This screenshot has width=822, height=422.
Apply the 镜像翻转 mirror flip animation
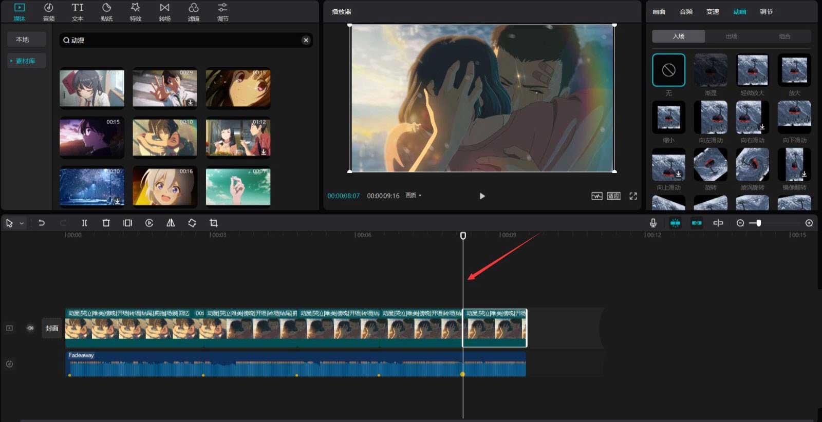795,164
